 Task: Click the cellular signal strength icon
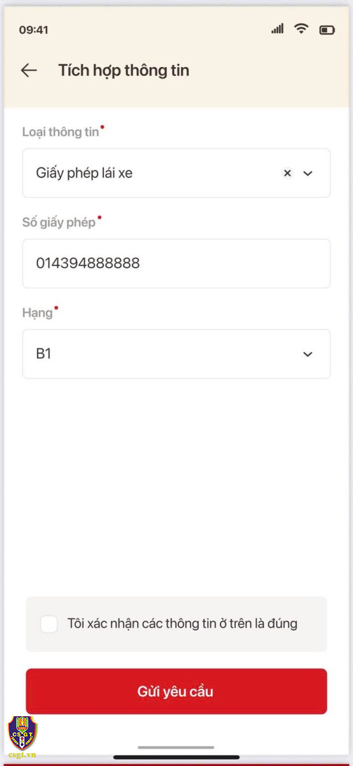[277, 29]
